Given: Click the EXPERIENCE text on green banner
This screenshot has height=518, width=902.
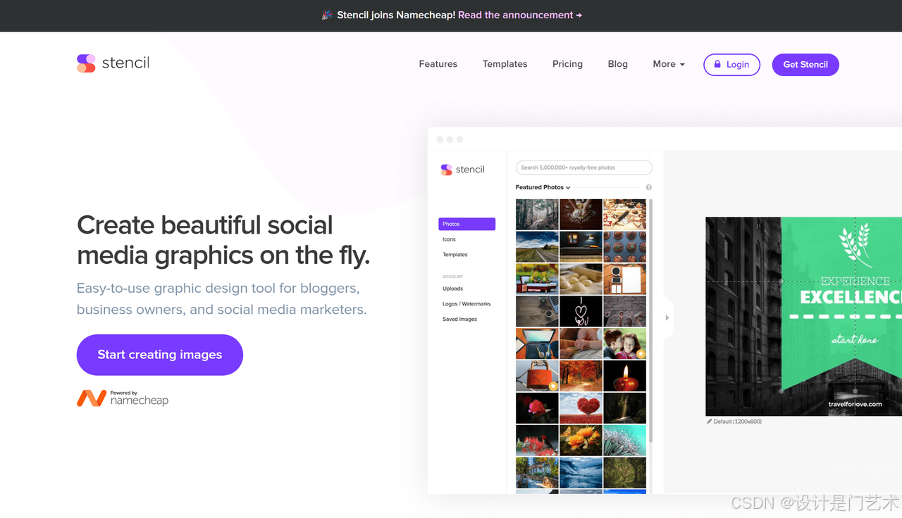Looking at the screenshot, I should tap(855, 280).
